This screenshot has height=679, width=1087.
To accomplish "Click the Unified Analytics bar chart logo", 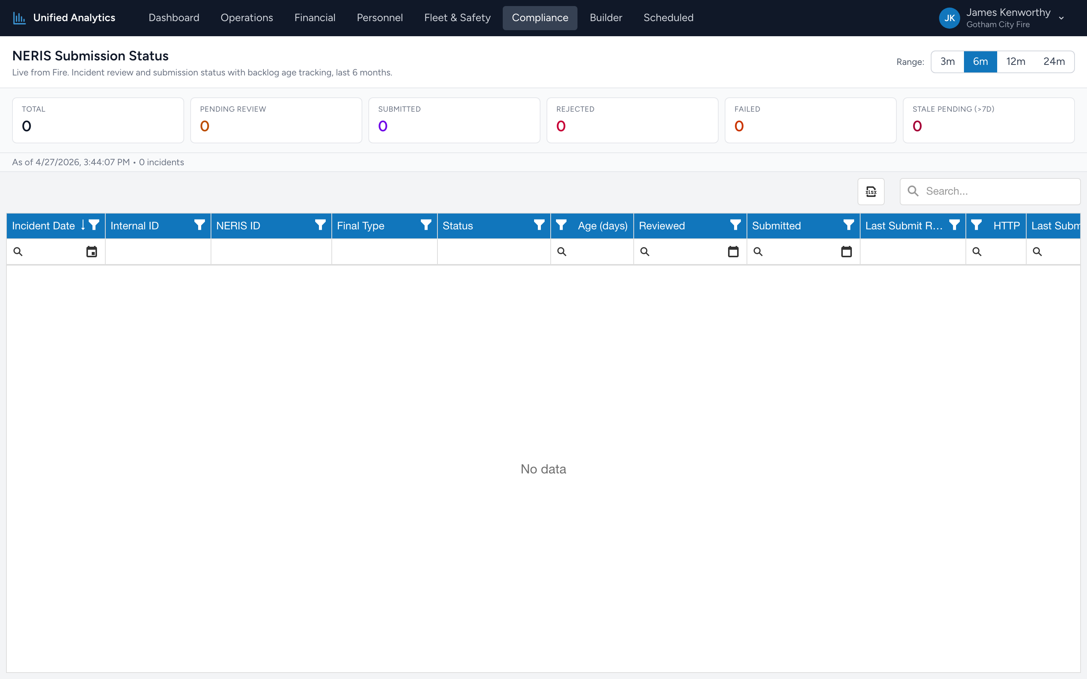I will 19,18.
